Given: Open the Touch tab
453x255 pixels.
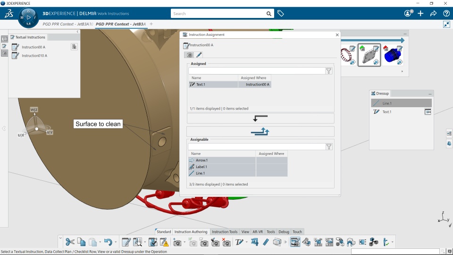Looking at the screenshot, I should pyautogui.click(x=297, y=231).
